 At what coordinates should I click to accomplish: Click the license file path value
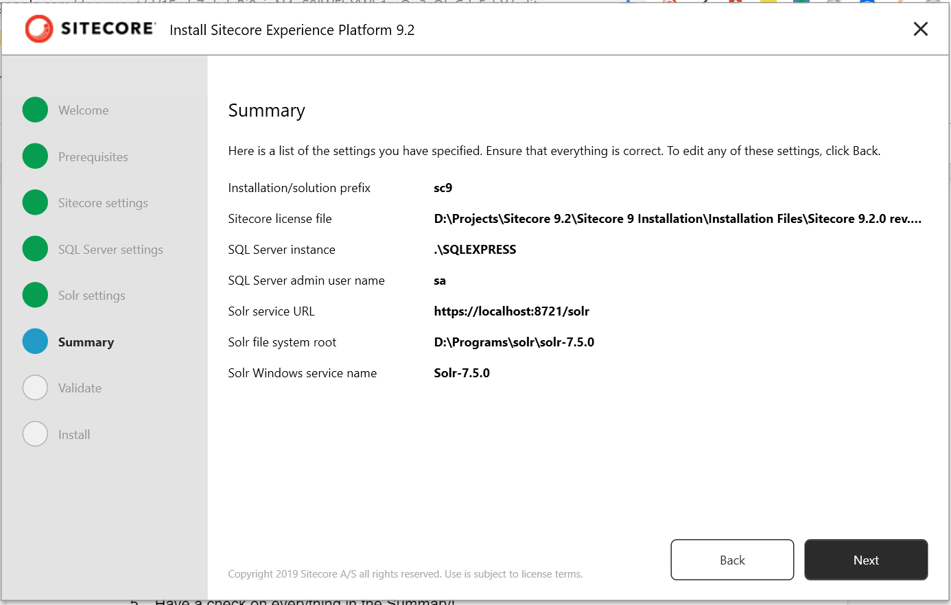pyautogui.click(x=678, y=219)
